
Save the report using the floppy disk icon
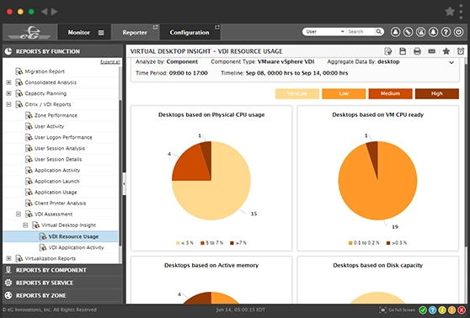pyautogui.click(x=403, y=51)
